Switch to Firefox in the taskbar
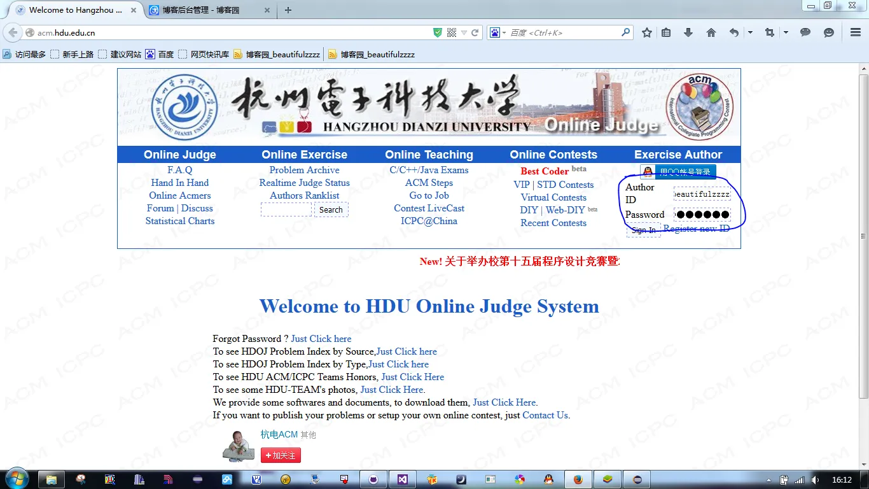869x489 pixels. [578, 479]
